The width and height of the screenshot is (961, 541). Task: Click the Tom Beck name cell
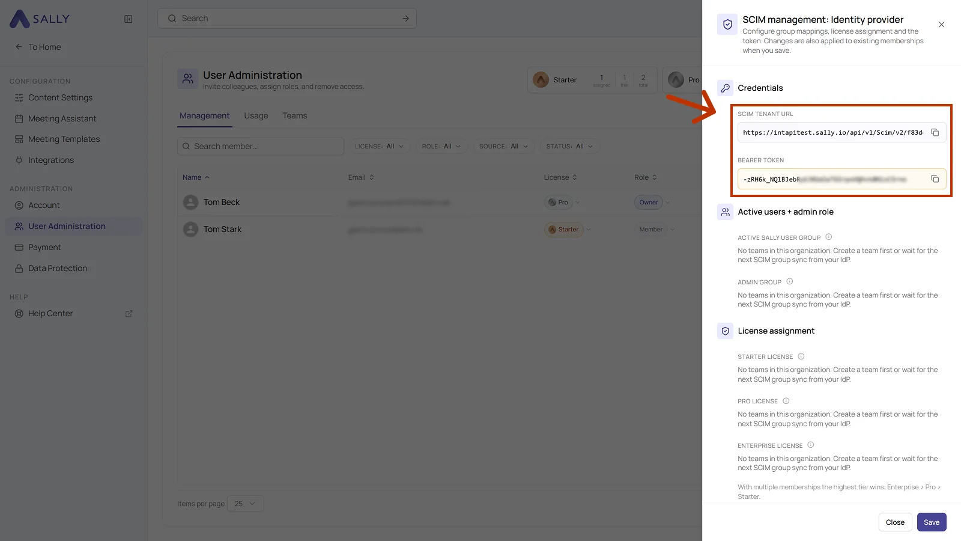(x=222, y=202)
